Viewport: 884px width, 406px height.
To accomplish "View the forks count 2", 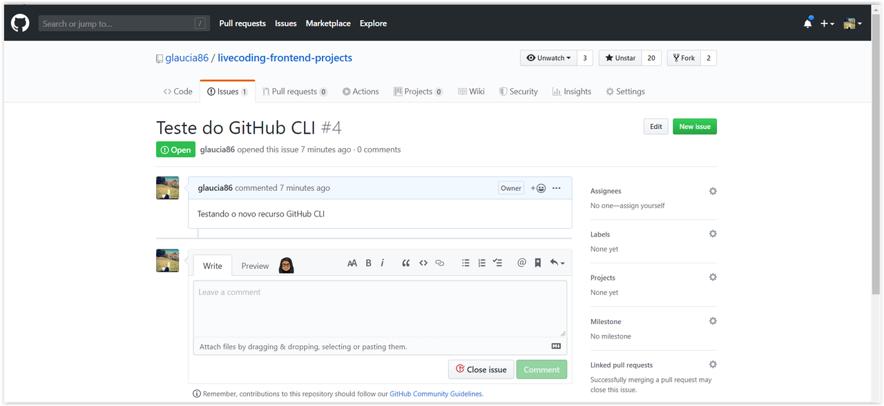I will pos(709,58).
